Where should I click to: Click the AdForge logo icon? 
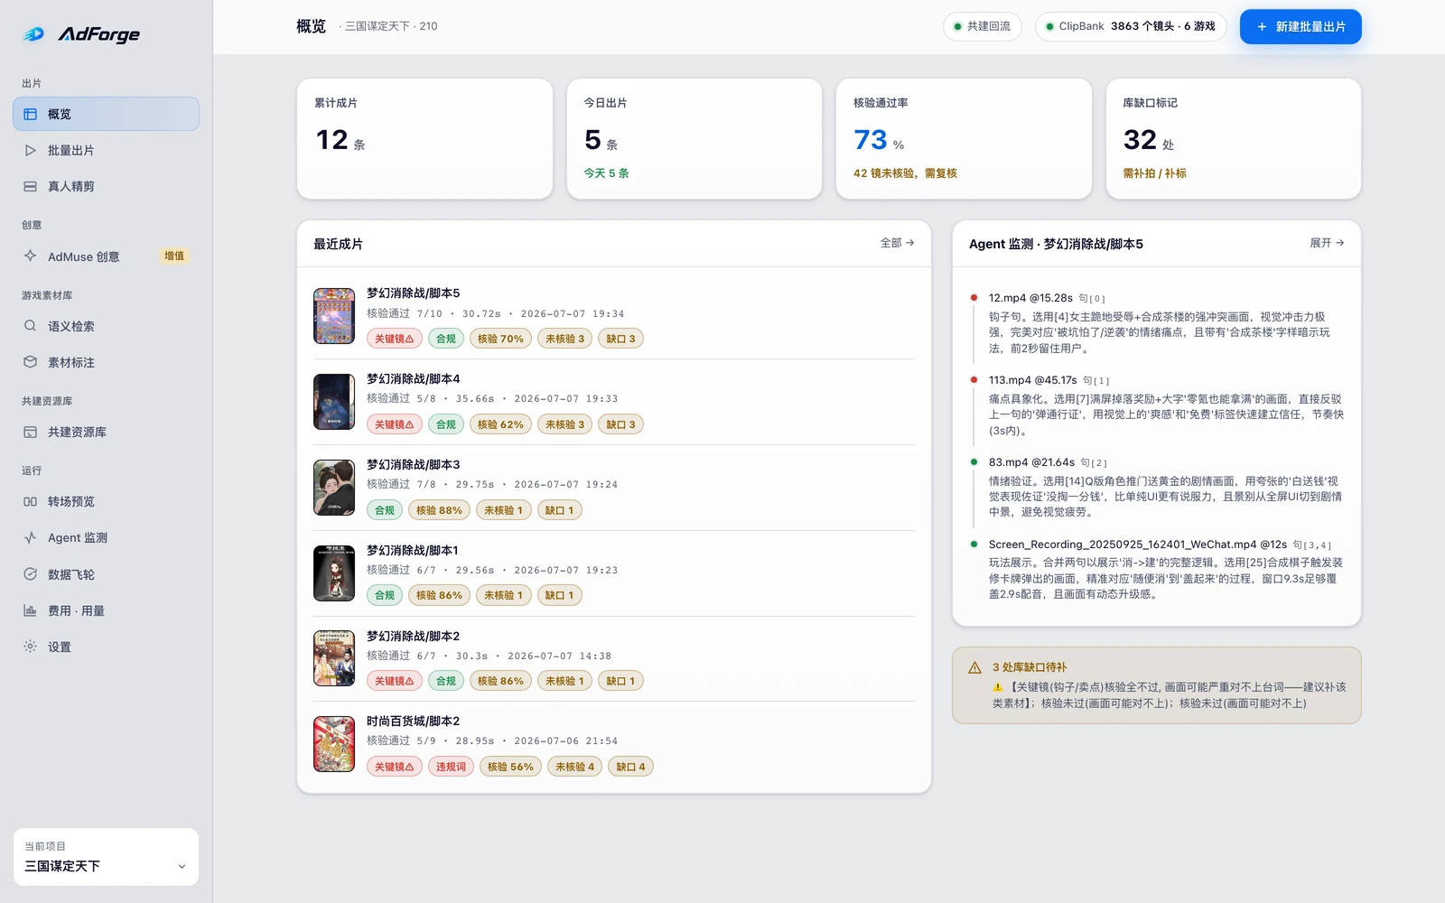pyautogui.click(x=33, y=34)
